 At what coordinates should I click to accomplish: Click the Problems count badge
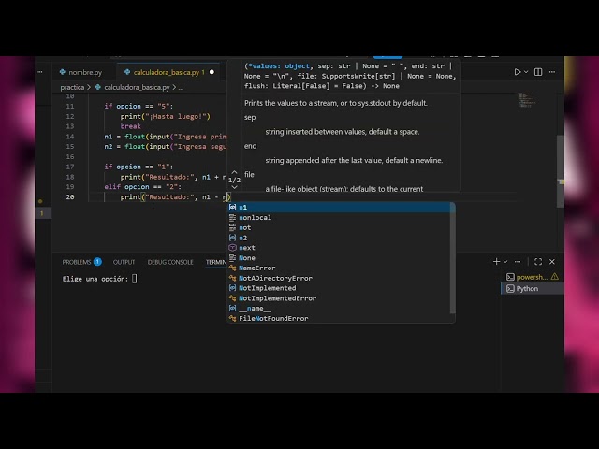97,262
